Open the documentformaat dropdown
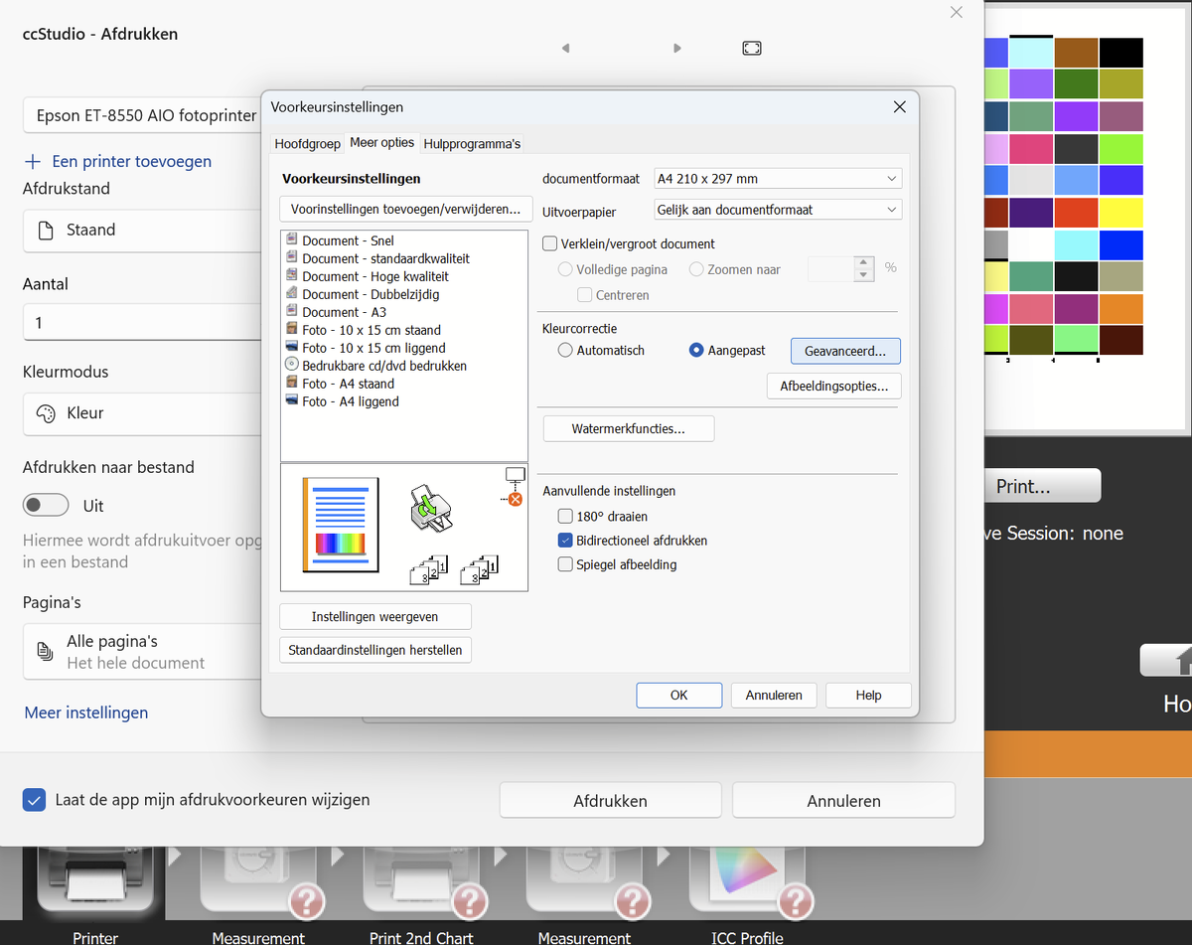1192x945 pixels. point(777,179)
